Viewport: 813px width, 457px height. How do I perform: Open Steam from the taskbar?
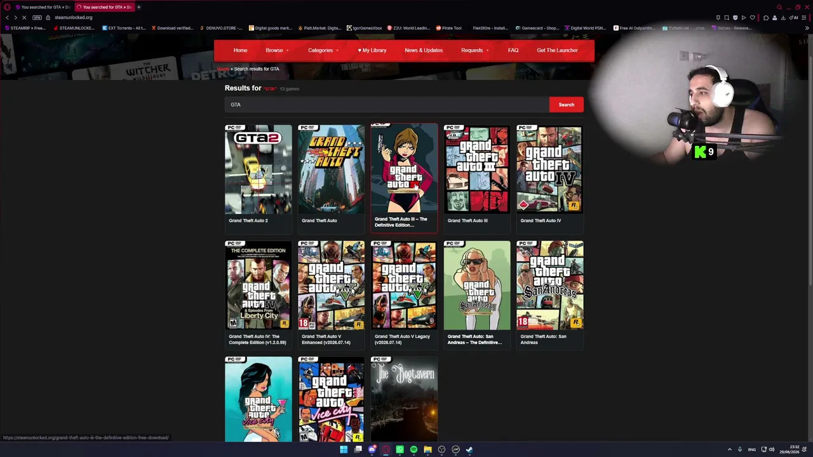pyautogui.click(x=469, y=449)
